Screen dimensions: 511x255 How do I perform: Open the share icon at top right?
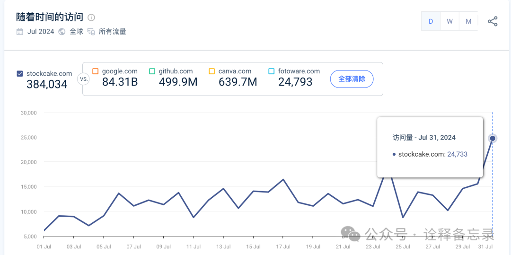(493, 21)
